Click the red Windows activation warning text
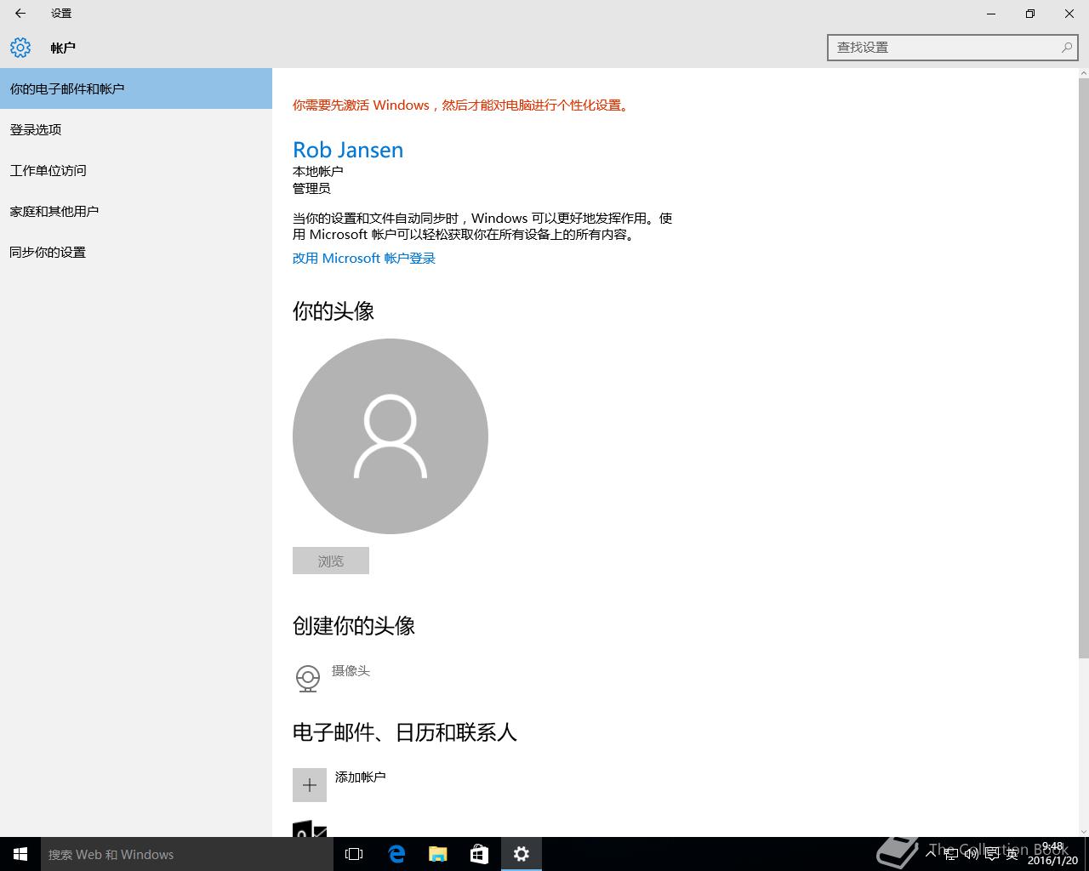Screen dimensions: 1089x871 pyautogui.click(x=462, y=105)
